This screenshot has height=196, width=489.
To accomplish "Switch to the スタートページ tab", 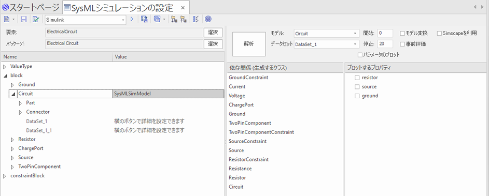I will click(x=31, y=7).
